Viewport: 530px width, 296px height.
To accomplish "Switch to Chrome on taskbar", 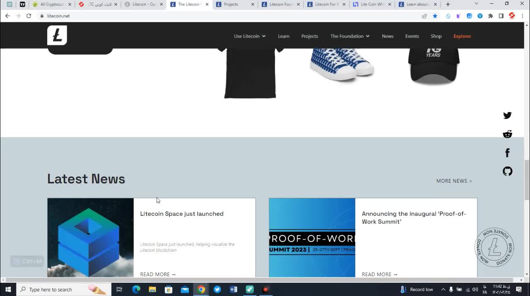I will click(x=201, y=289).
